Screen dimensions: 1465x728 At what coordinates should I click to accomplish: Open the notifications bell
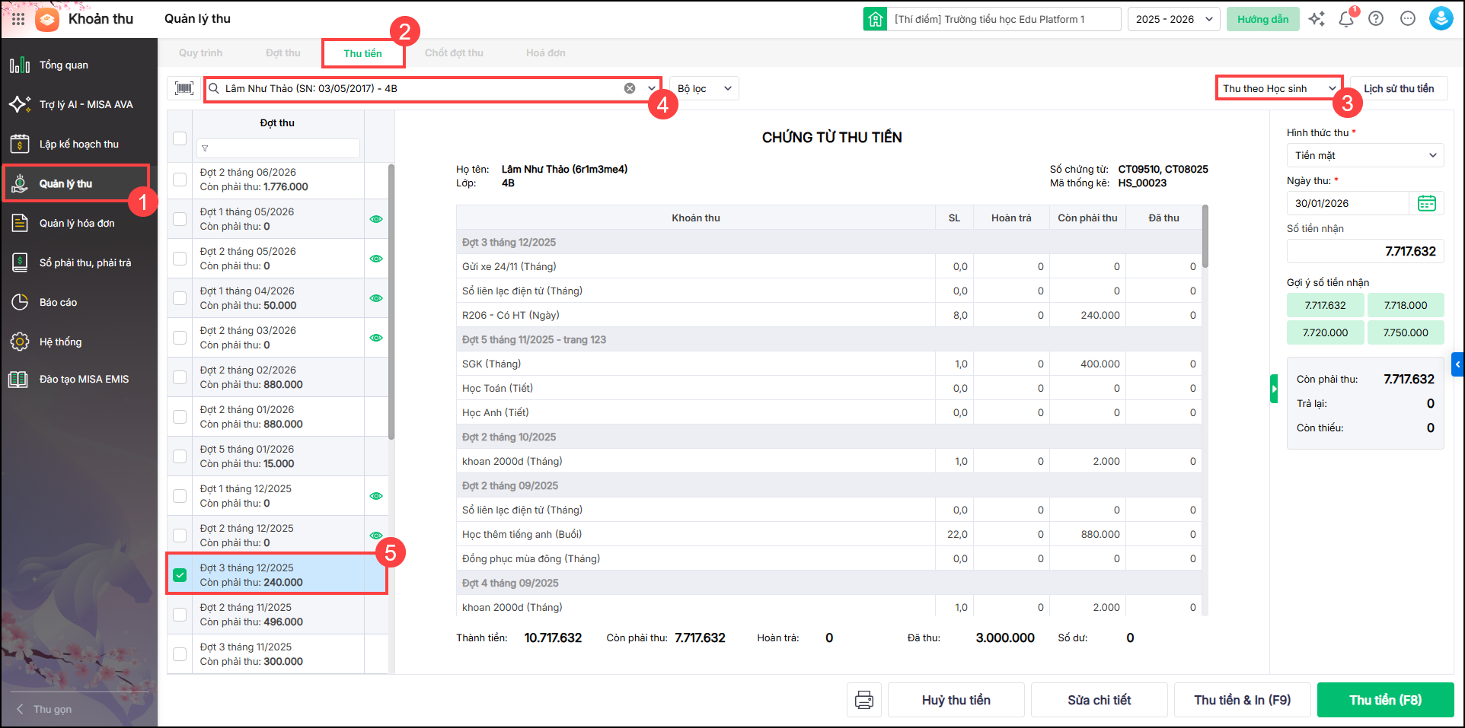1345,19
